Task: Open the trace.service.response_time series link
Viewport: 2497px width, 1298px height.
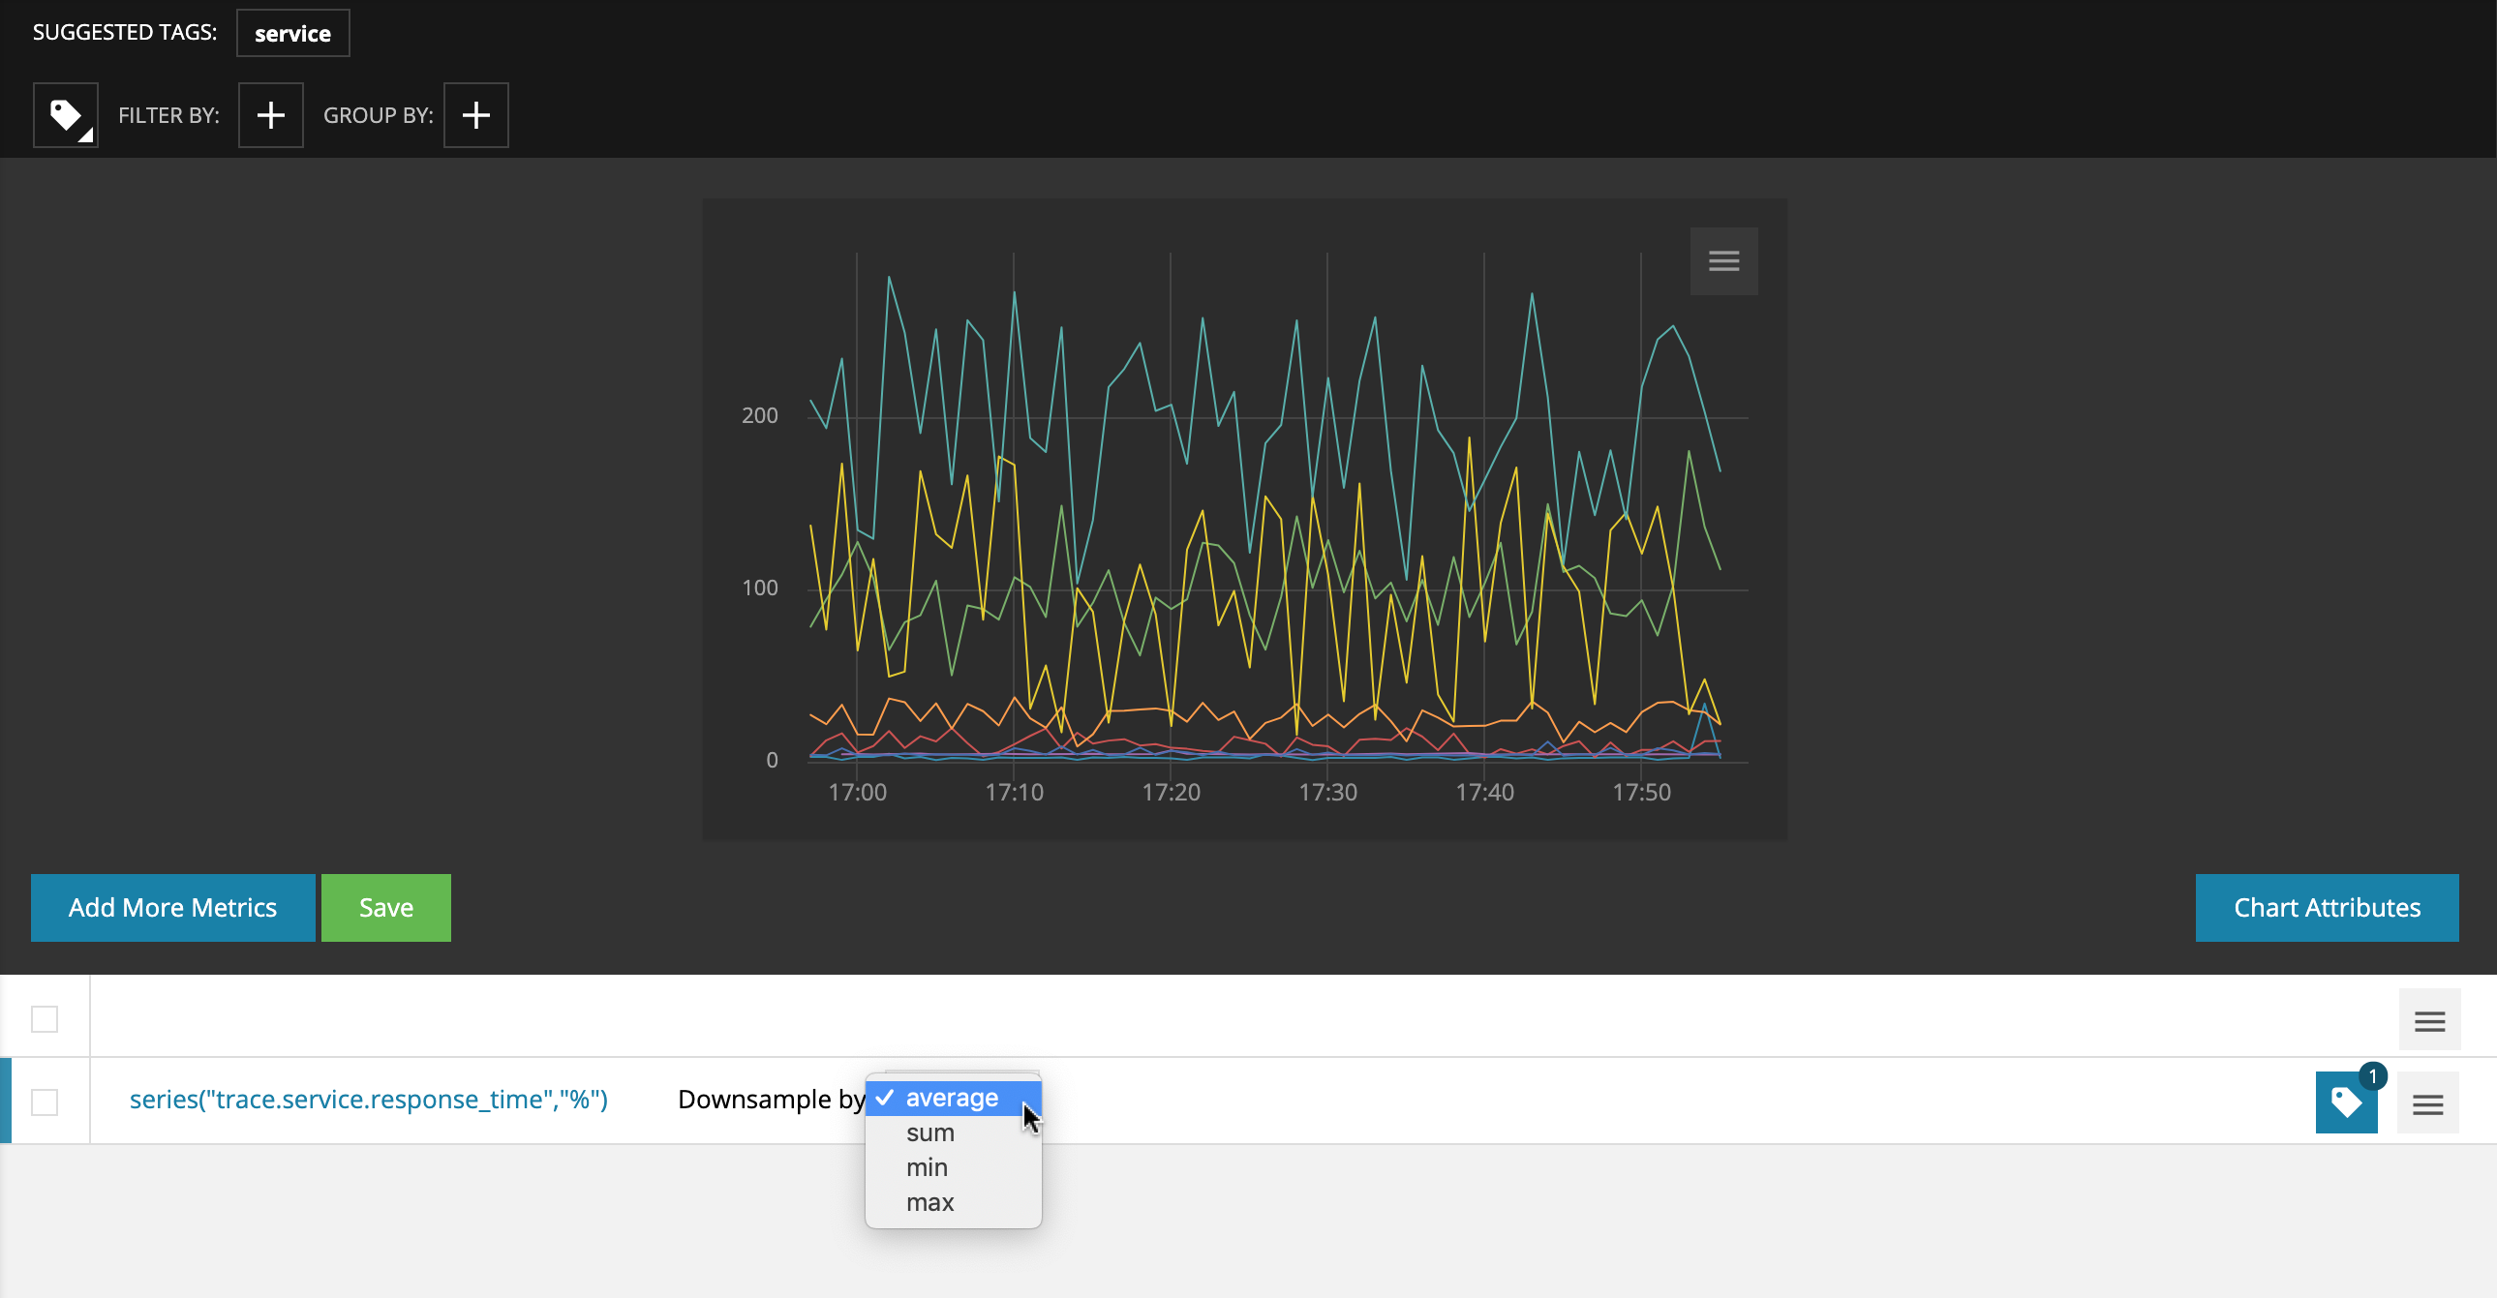Action: [x=368, y=1100]
